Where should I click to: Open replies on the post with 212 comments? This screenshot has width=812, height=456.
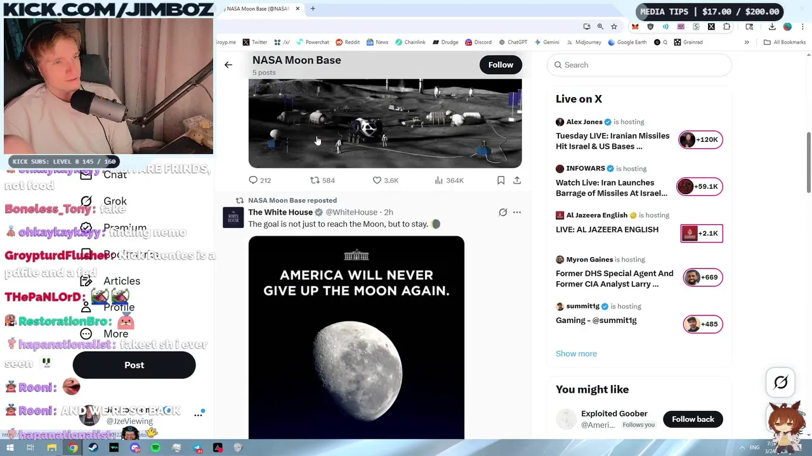tap(259, 180)
